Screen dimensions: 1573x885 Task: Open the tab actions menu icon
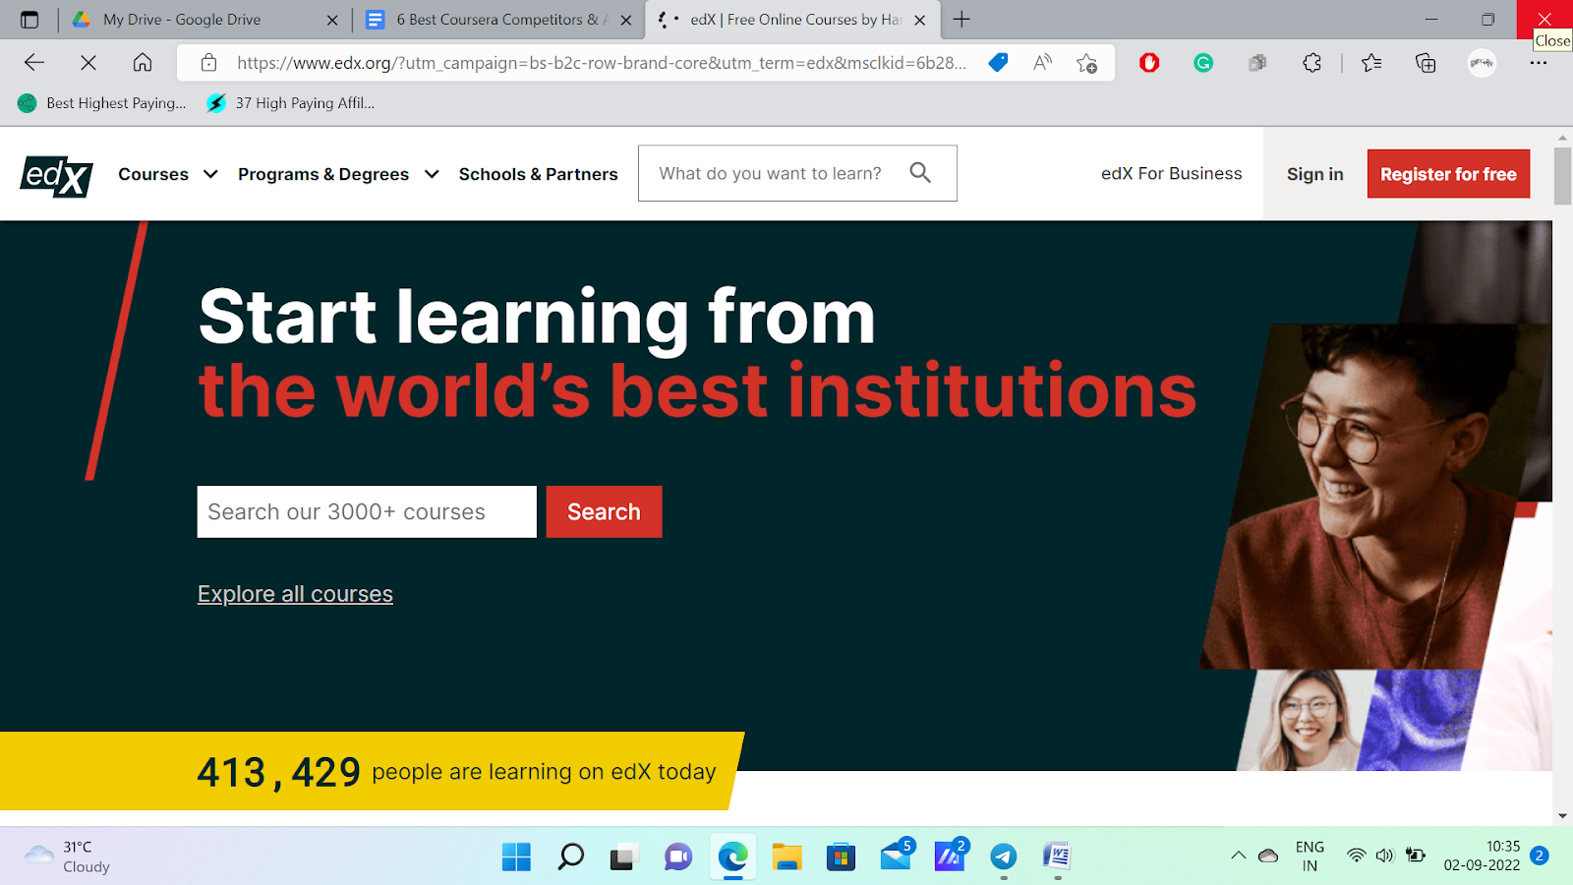(x=29, y=20)
